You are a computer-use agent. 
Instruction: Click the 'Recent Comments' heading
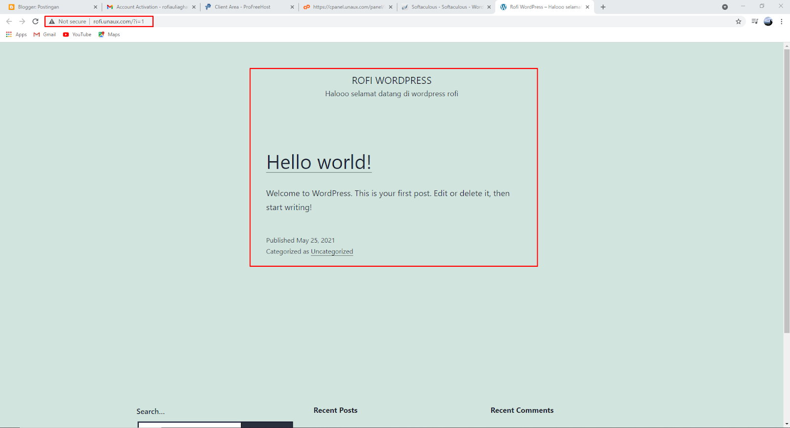(522, 410)
